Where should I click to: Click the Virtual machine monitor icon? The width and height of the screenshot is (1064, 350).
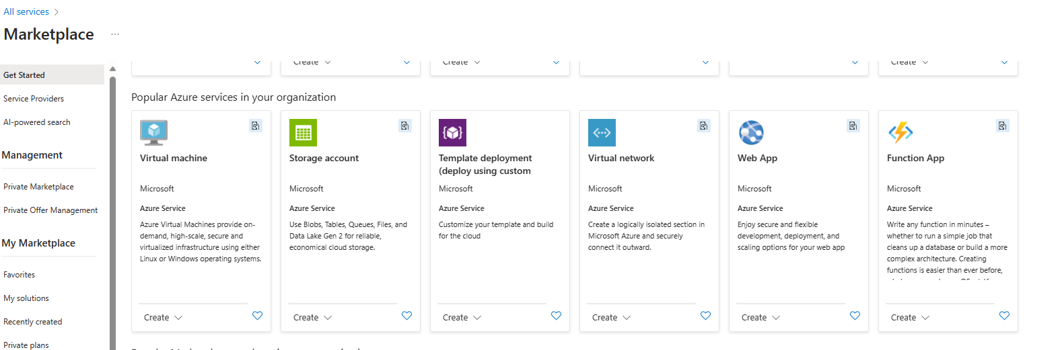tap(153, 132)
